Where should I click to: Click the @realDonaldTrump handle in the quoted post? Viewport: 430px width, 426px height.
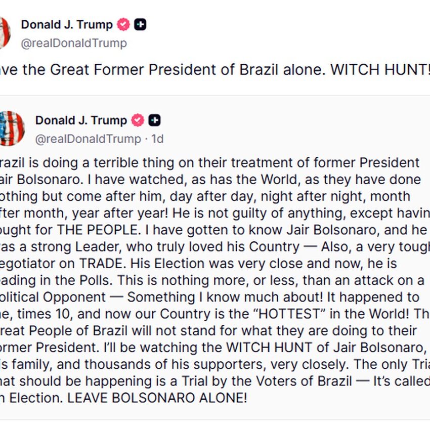(88, 139)
